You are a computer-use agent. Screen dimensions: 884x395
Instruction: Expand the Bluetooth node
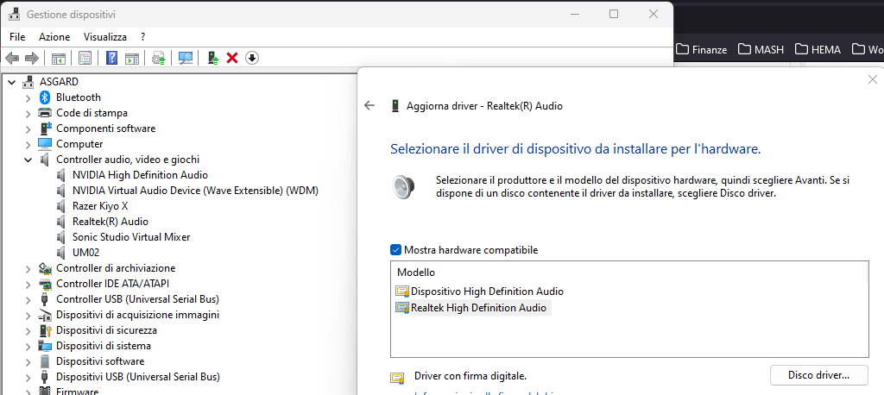coord(28,98)
